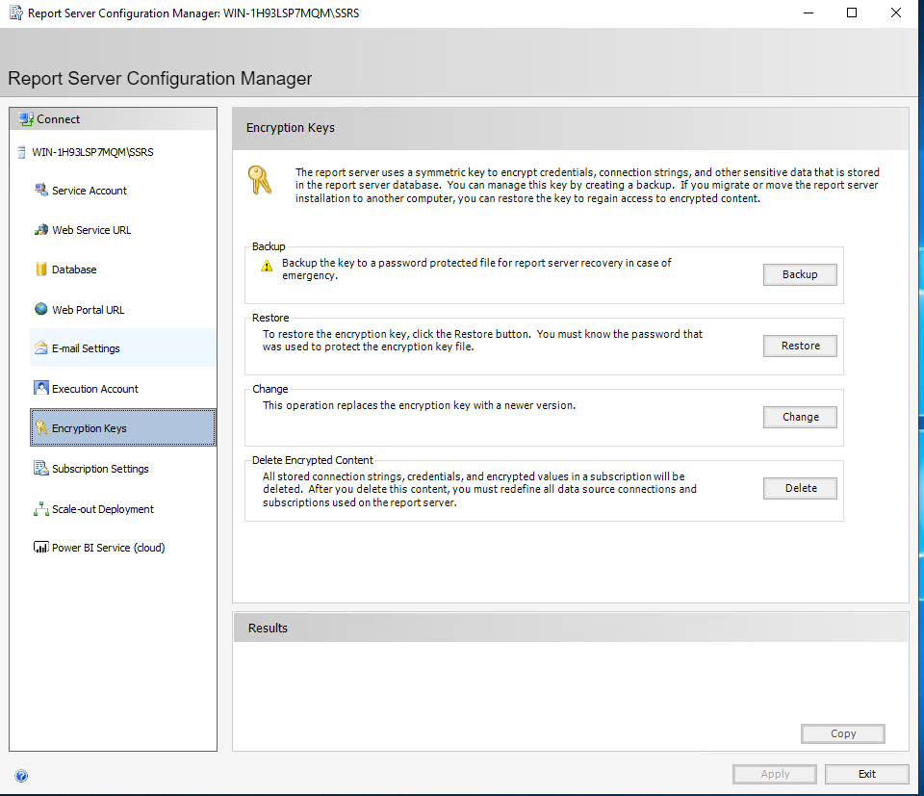
Task: Click the help question mark icon
Action: [x=21, y=775]
